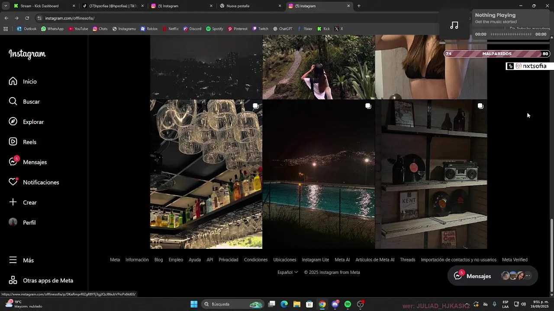Click the taskbar Búsqueda search box
The width and height of the screenshot is (554, 311).
point(233,304)
